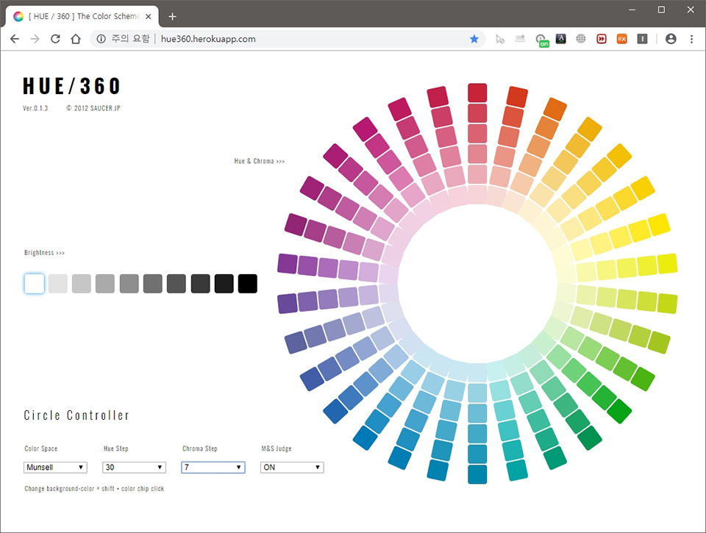Viewport: 706px width, 533px height.
Task: Click the orange extension icon
Action: 622,39
